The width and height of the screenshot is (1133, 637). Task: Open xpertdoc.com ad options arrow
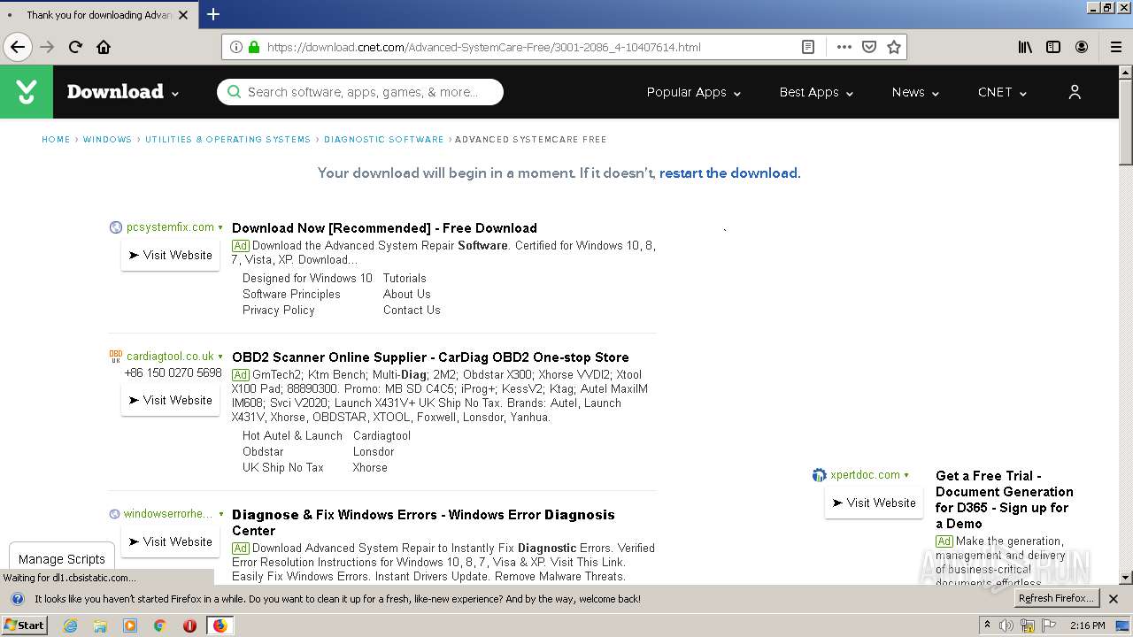coord(906,475)
